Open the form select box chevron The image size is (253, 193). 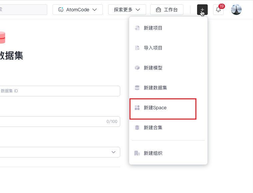point(114,152)
